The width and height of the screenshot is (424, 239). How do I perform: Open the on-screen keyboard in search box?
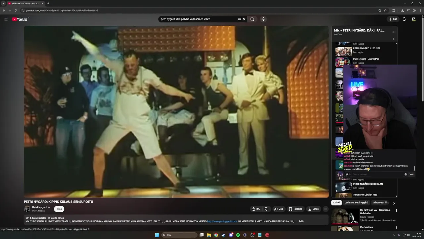click(239, 19)
